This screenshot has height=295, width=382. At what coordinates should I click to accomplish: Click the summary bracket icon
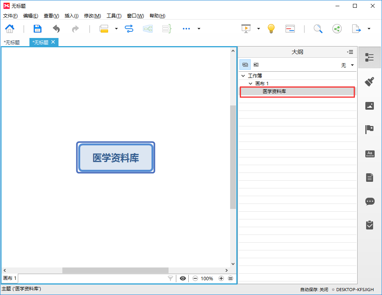(167, 29)
